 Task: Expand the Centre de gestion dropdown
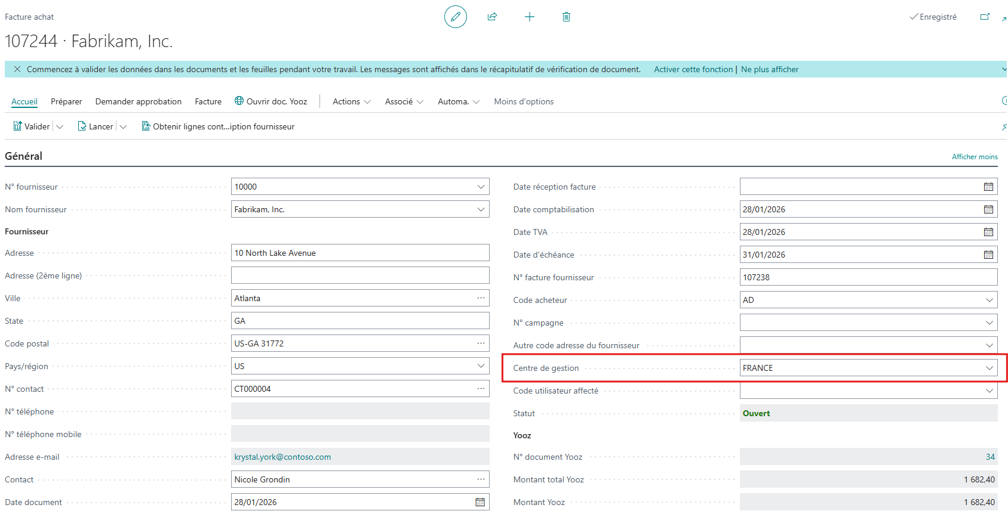[989, 368]
